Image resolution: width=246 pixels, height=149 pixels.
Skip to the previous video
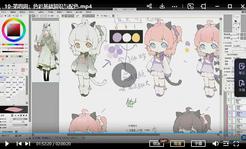(x=19, y=144)
